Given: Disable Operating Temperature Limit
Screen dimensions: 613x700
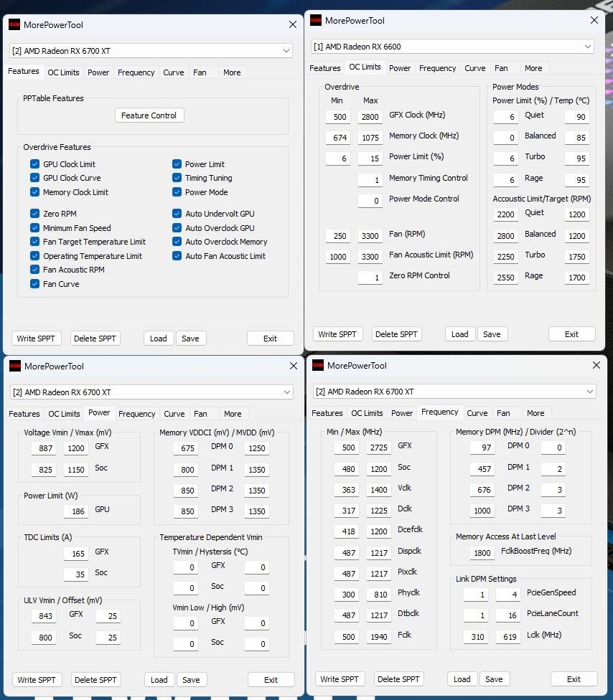Looking at the screenshot, I should click(35, 256).
